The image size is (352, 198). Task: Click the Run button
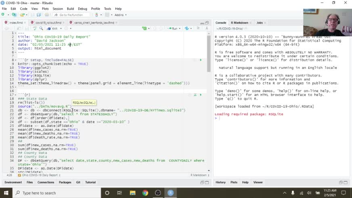[173, 29]
